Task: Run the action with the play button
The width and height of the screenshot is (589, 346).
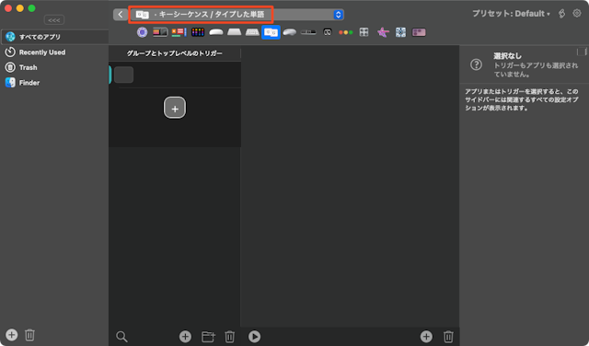Action: (x=254, y=336)
